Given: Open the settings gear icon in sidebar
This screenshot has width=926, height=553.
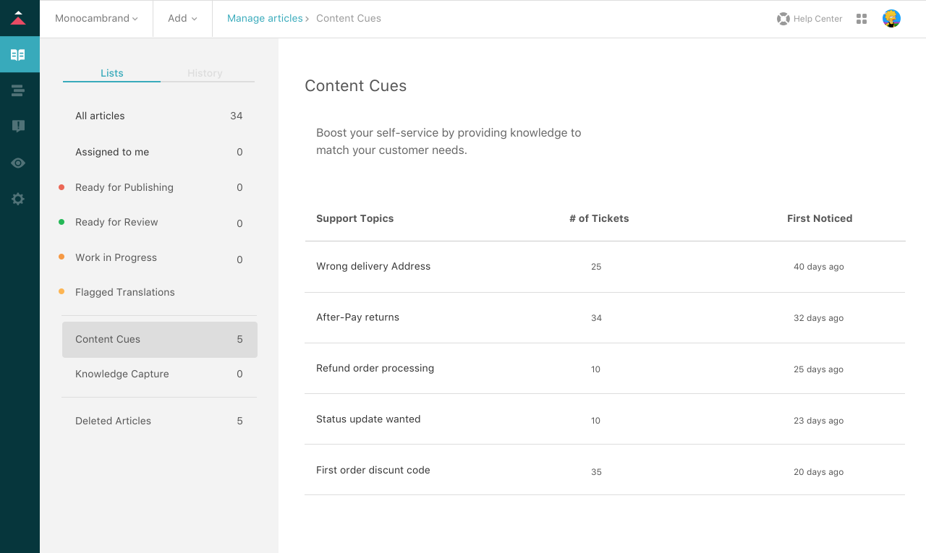Looking at the screenshot, I should (18, 199).
